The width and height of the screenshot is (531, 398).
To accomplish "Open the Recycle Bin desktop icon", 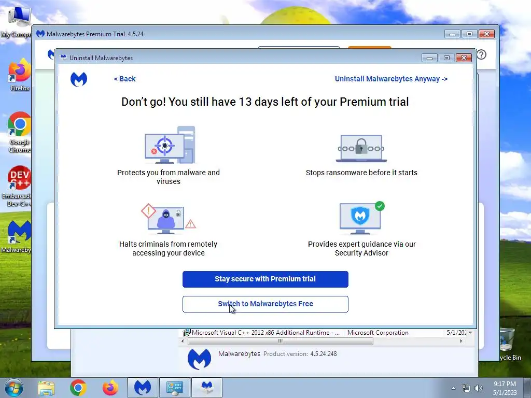I will pos(509,344).
